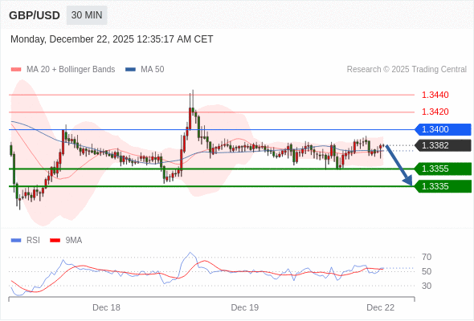The height and width of the screenshot is (321, 474).
Task: Click the GBP/USD pair title
Action: coord(35,15)
